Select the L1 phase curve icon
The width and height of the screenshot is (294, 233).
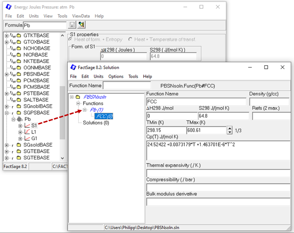click(x=27, y=132)
